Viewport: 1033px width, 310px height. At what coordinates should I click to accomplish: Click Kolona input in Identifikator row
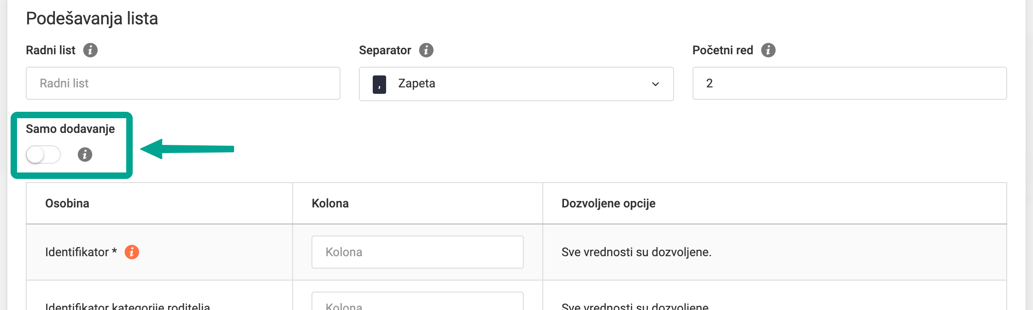coord(417,252)
